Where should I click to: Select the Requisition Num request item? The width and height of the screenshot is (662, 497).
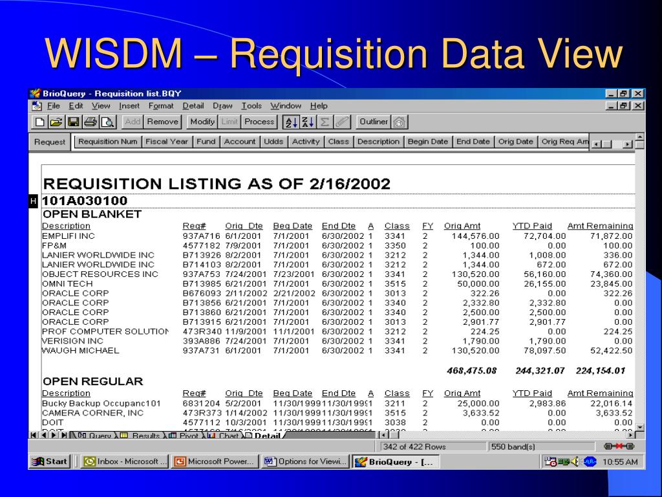click(x=108, y=142)
